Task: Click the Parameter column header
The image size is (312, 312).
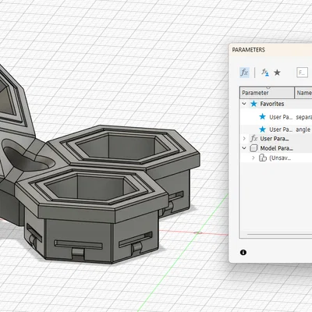Action: tap(267, 93)
